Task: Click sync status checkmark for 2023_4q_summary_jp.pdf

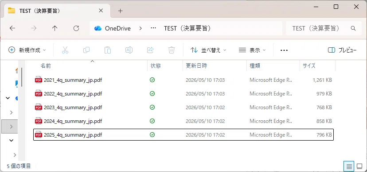Action: 152,107
